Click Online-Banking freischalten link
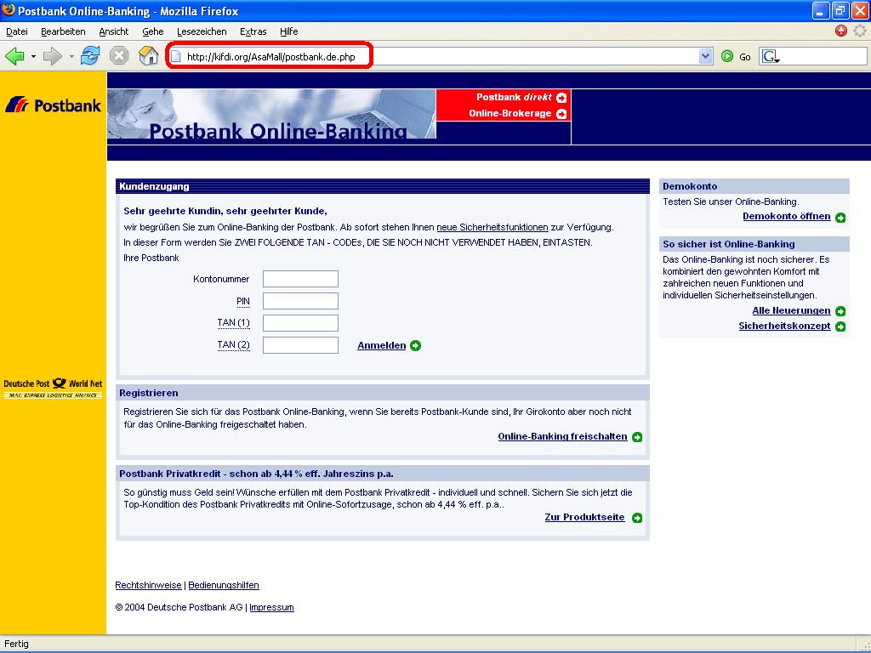This screenshot has height=653, width=871. pyautogui.click(x=563, y=436)
